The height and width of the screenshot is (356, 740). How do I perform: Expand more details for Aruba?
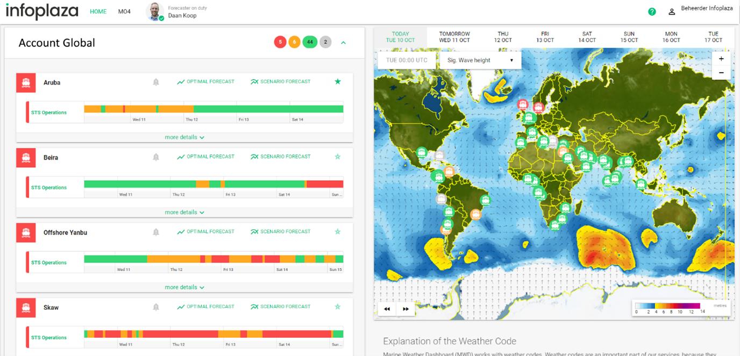pos(184,137)
